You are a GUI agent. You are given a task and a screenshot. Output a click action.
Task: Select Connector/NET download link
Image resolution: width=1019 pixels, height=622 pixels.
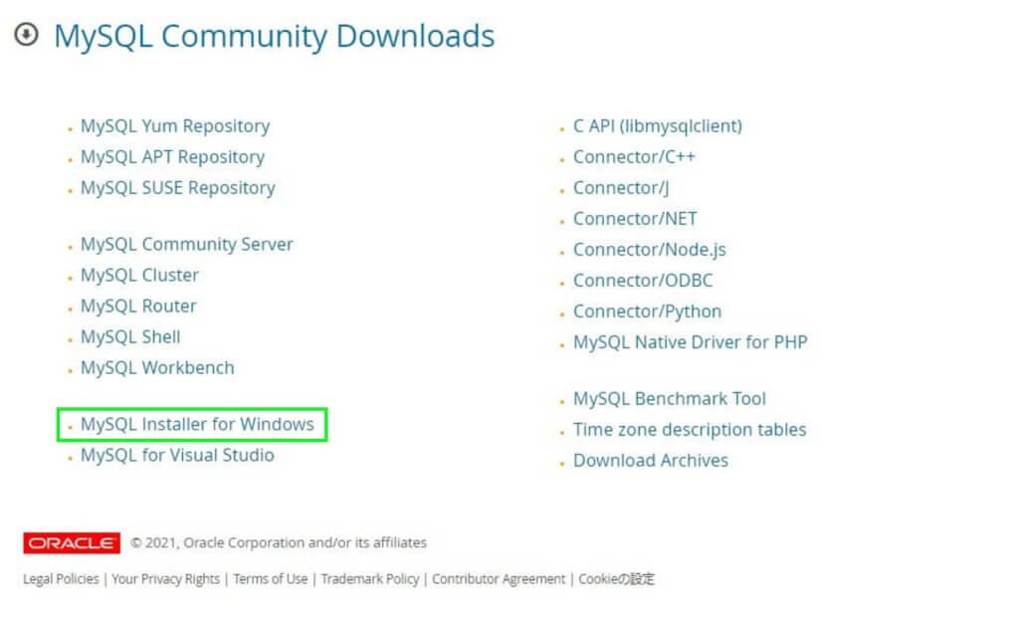(634, 219)
